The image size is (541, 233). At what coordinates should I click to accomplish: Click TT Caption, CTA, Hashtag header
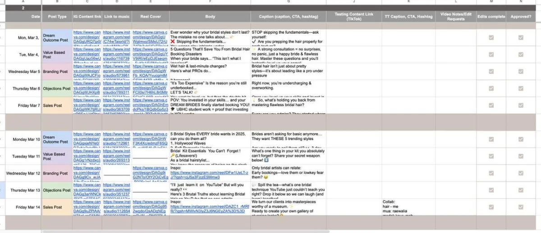coord(409,17)
